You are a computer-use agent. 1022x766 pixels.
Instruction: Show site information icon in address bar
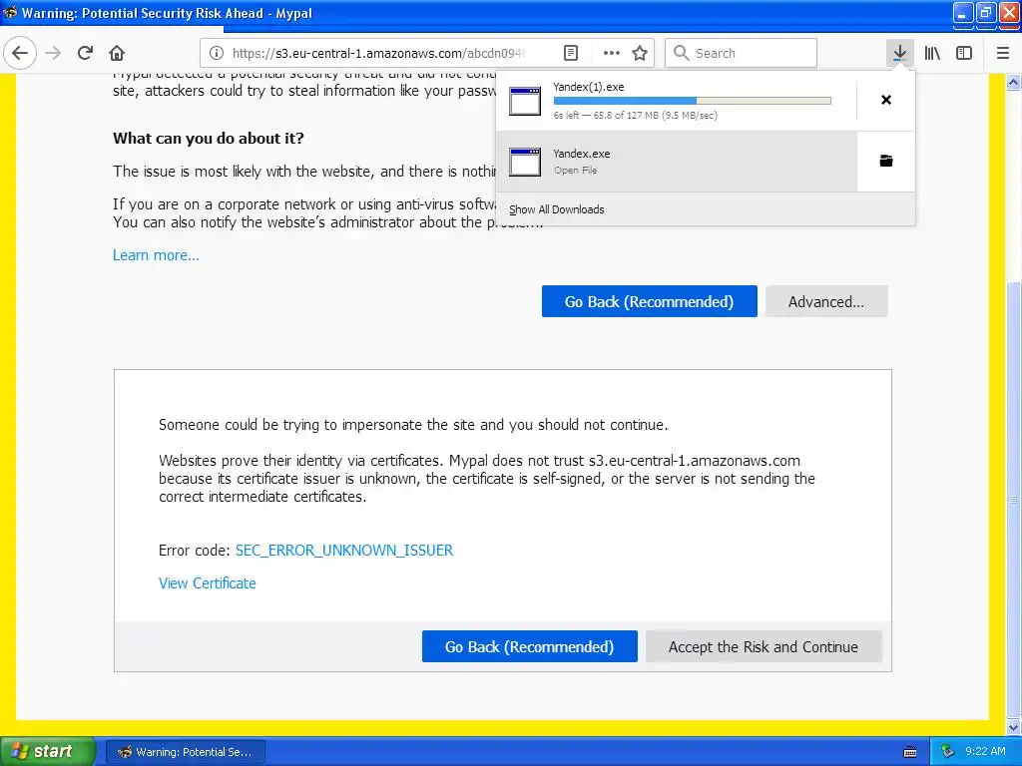point(217,53)
